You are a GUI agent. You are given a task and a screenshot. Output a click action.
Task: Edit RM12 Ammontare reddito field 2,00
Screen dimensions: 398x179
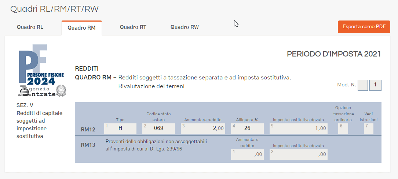pyautogui.click(x=203, y=128)
